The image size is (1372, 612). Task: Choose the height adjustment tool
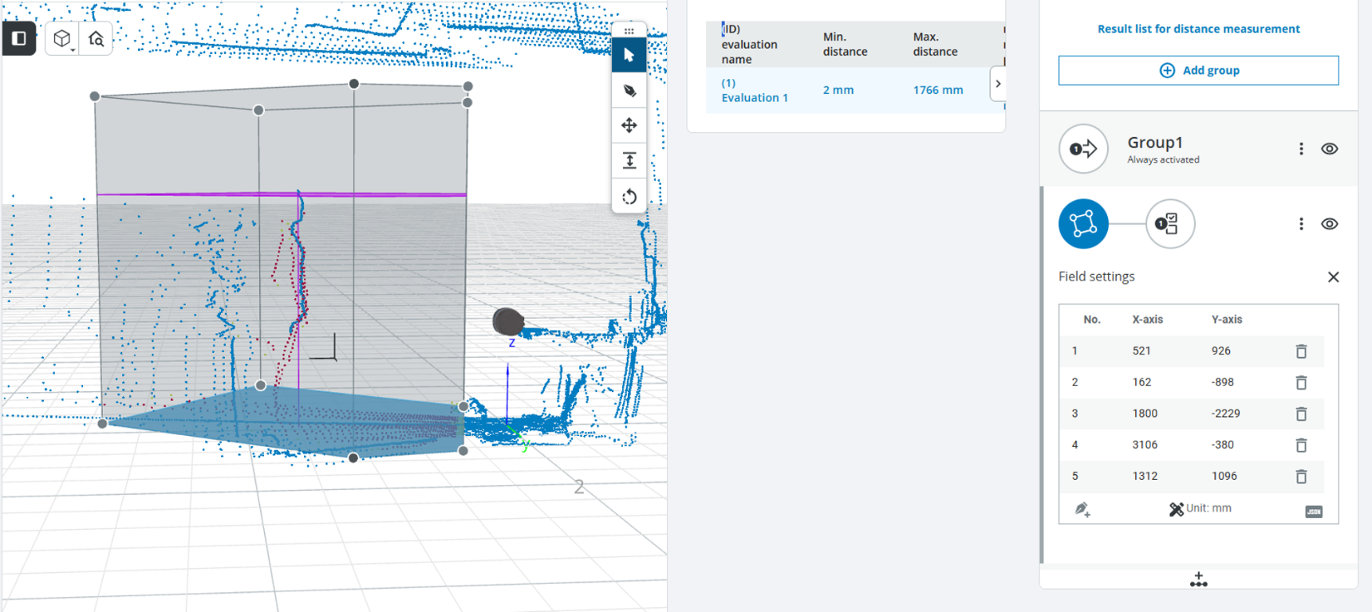pyautogui.click(x=629, y=161)
